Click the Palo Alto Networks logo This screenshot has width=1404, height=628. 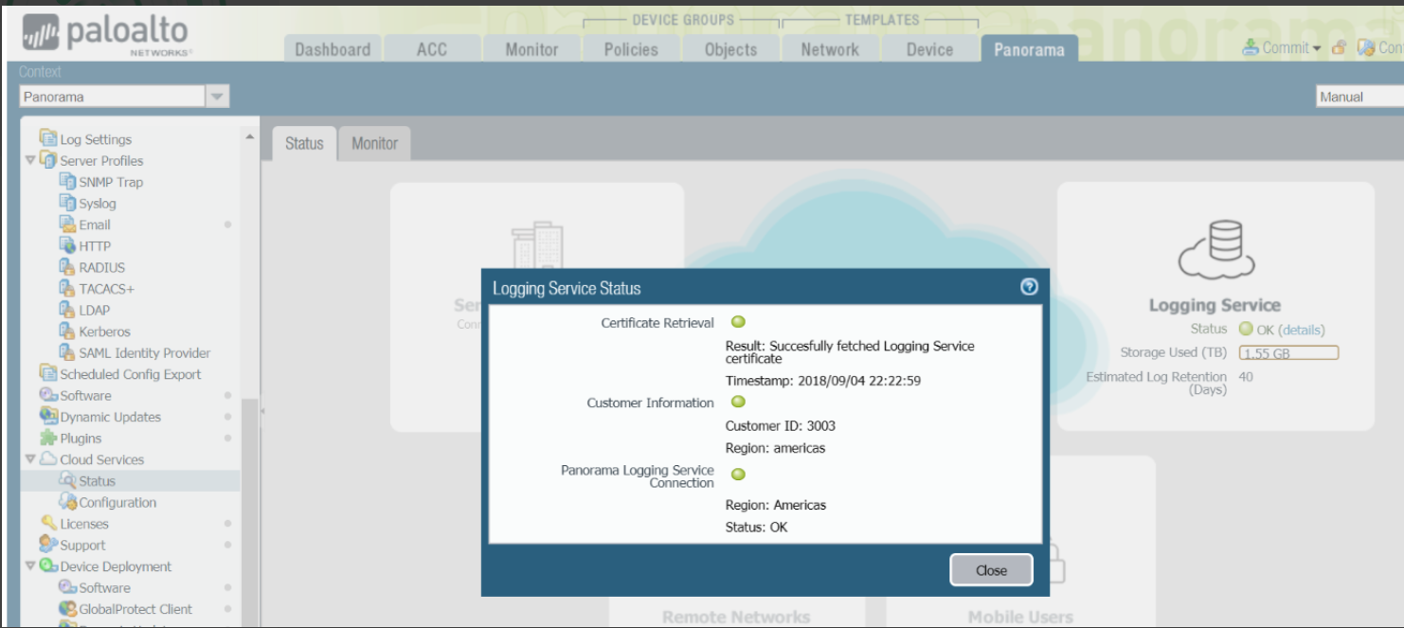pos(105,34)
